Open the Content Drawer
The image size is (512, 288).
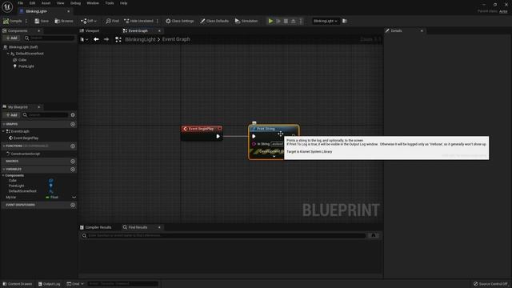coord(18,284)
